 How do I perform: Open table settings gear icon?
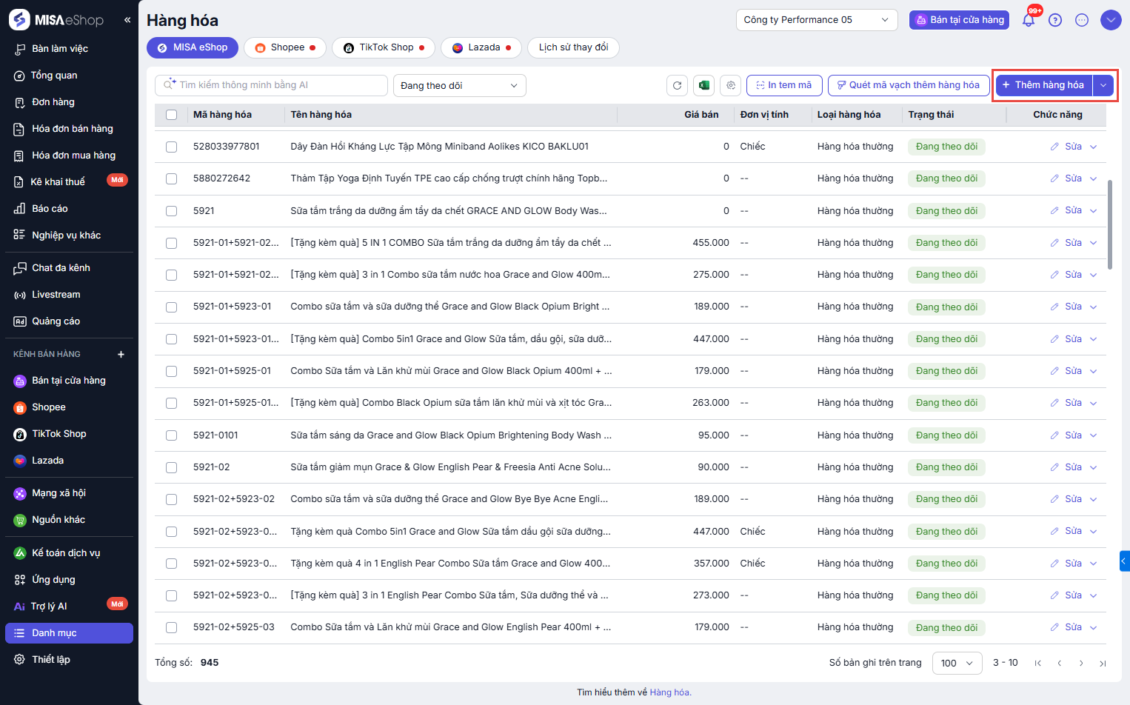click(731, 85)
